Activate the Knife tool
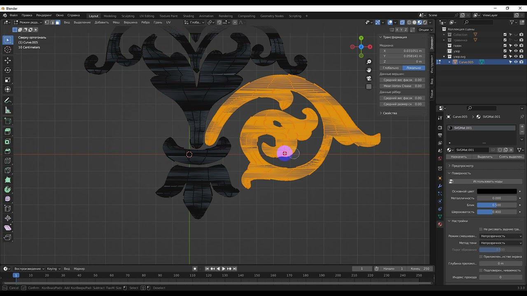Image resolution: width=527 pixels, height=296 pixels. pyautogui.click(x=7, y=170)
